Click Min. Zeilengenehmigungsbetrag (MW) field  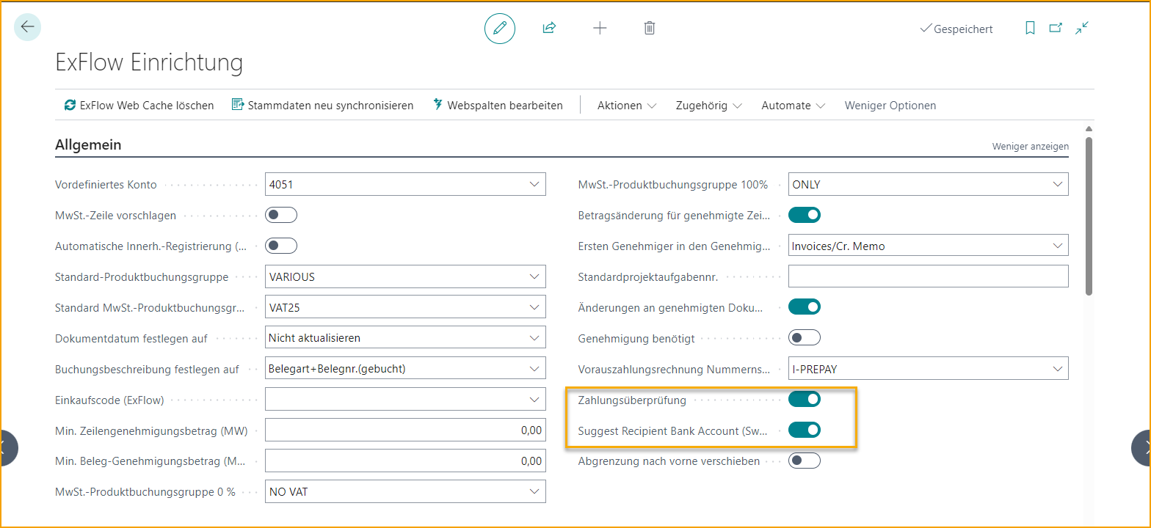tap(405, 430)
